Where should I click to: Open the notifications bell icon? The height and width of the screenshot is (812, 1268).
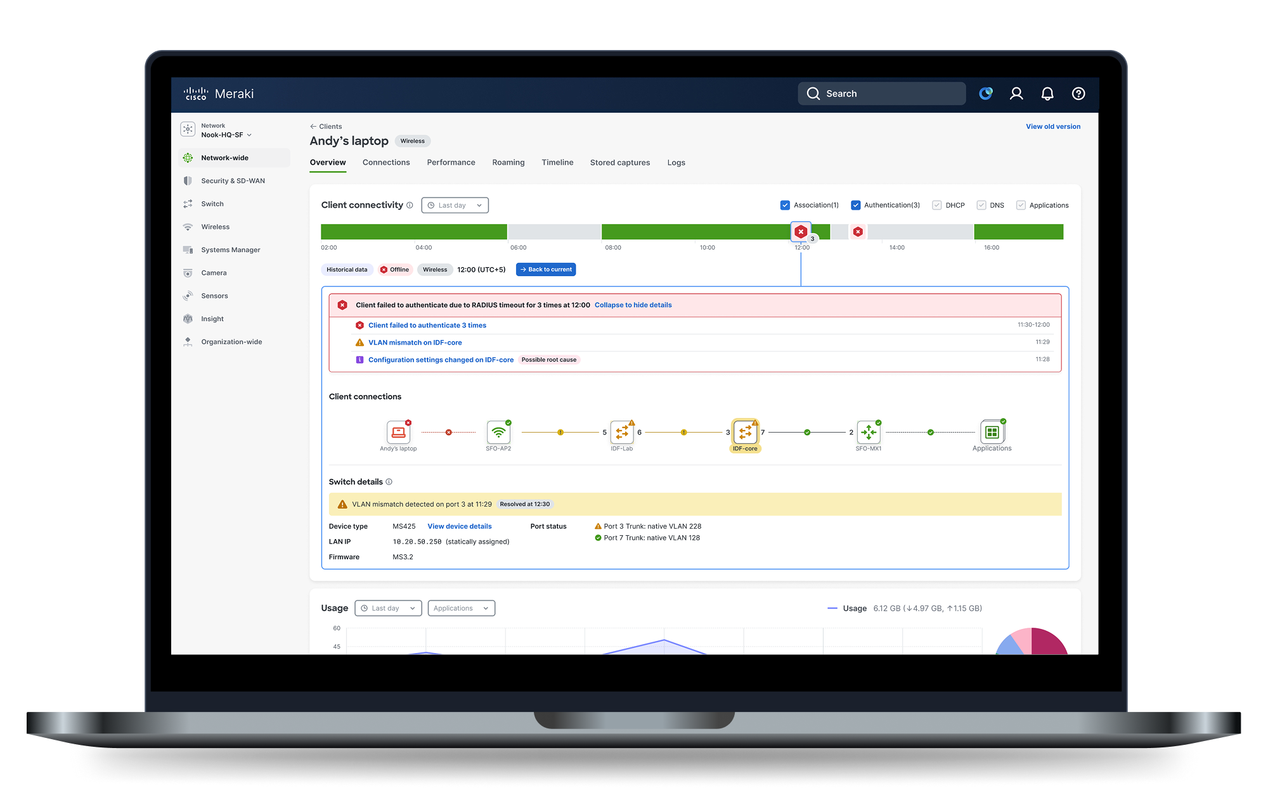pyautogui.click(x=1047, y=94)
